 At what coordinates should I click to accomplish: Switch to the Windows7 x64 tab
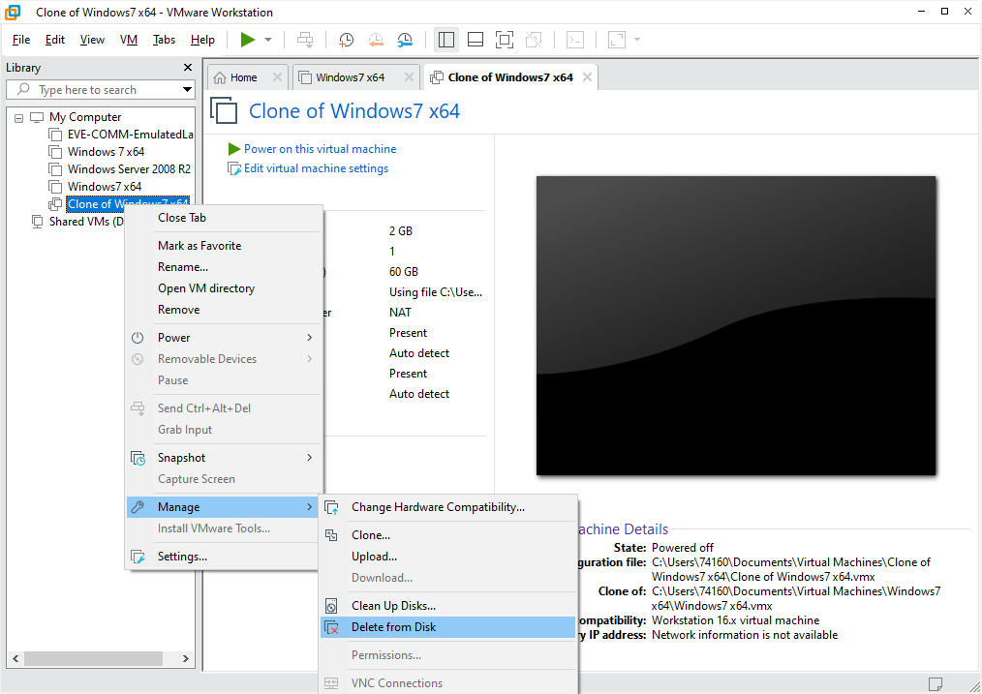tap(350, 77)
